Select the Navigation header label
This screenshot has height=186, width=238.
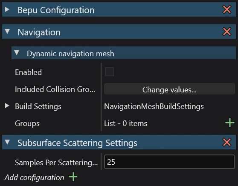39,32
